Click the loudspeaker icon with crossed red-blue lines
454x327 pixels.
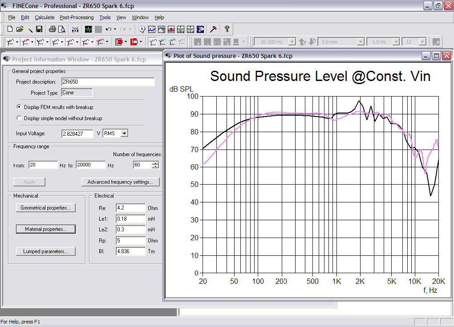pyautogui.click(x=75, y=29)
